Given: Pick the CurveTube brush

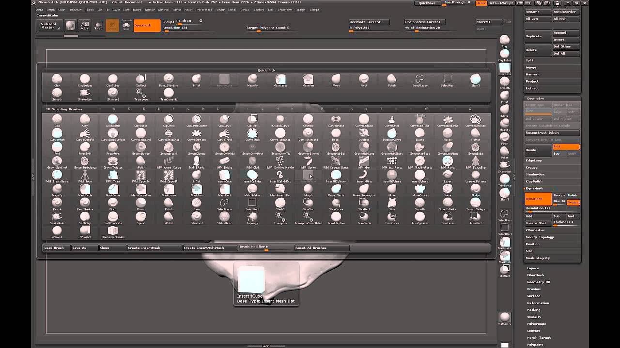Looking at the screenshot, I should point(252,135).
